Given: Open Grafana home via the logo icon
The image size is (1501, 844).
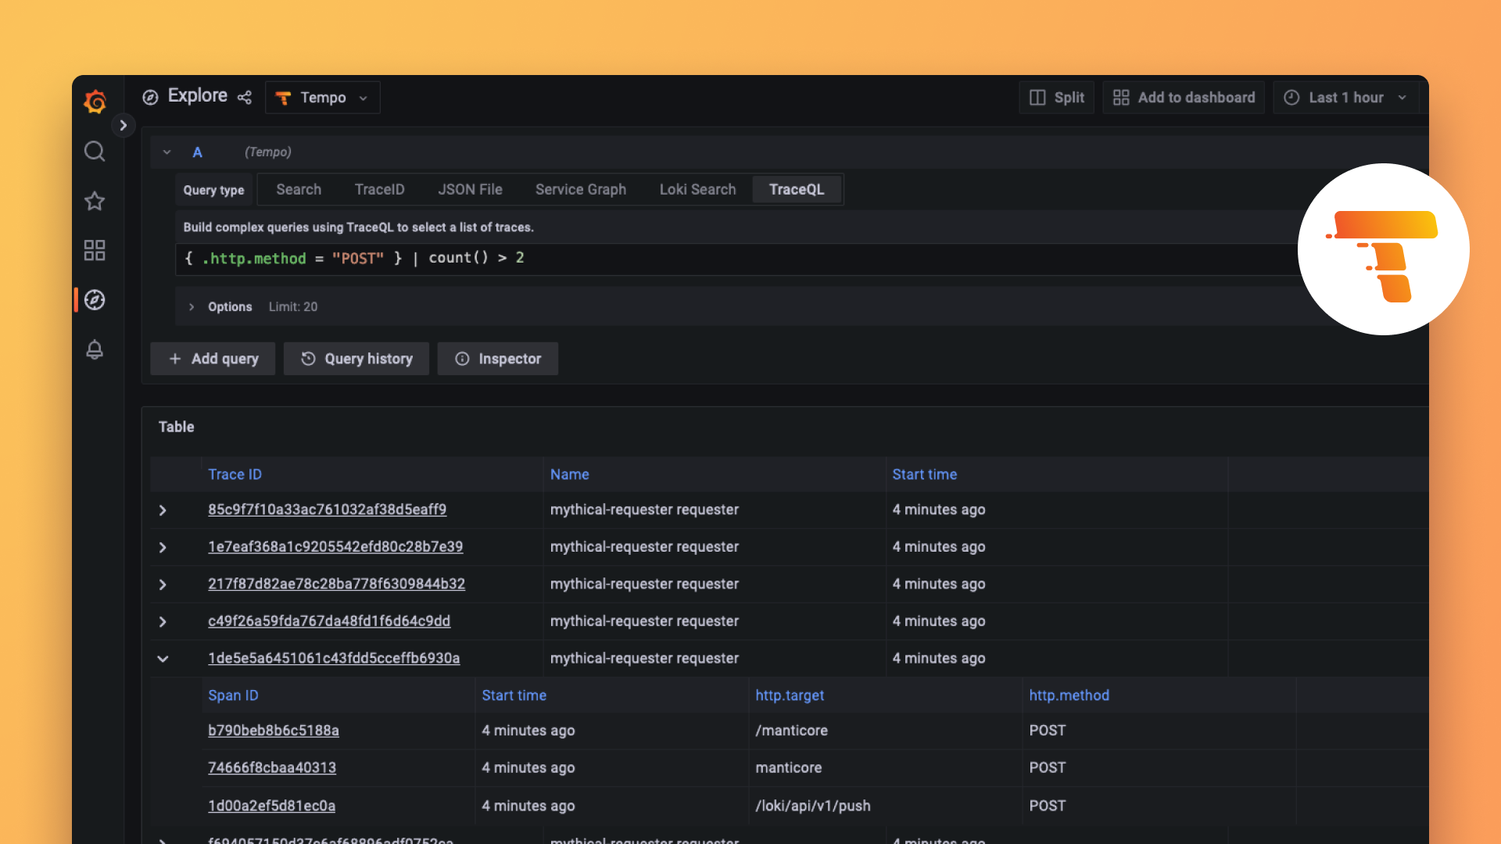Looking at the screenshot, I should click(x=95, y=102).
